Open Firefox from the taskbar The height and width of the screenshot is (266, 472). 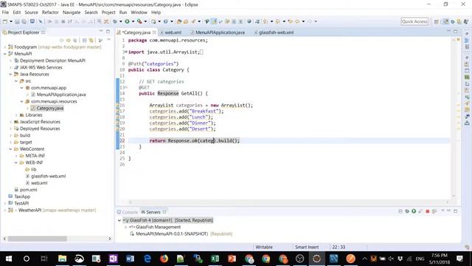(164, 259)
